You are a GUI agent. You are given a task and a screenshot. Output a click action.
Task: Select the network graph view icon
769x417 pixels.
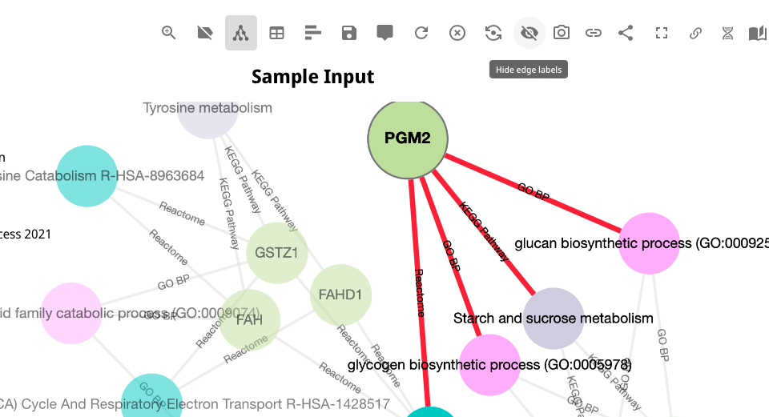[x=241, y=33]
